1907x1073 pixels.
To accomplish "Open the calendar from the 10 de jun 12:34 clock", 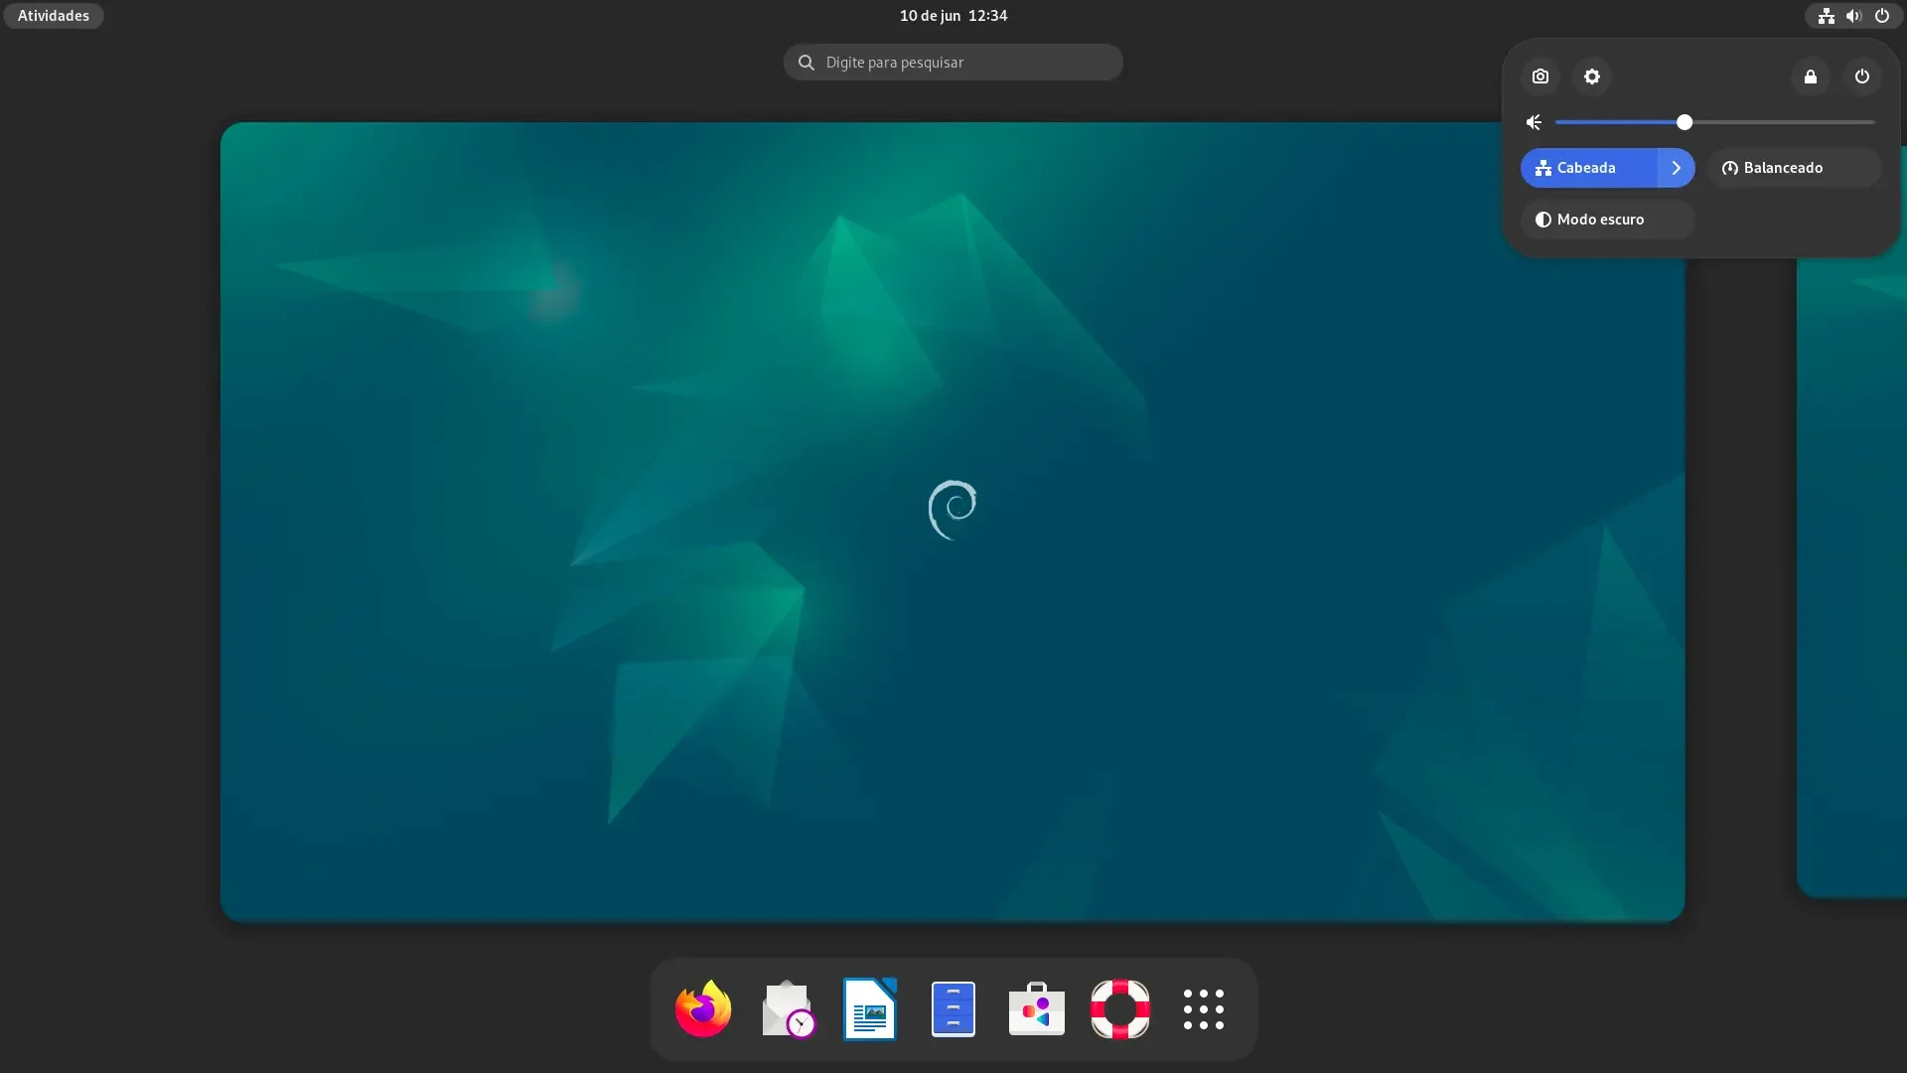I will point(953,16).
